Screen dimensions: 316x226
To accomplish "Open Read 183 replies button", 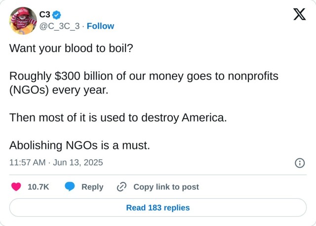I will pos(158,208).
